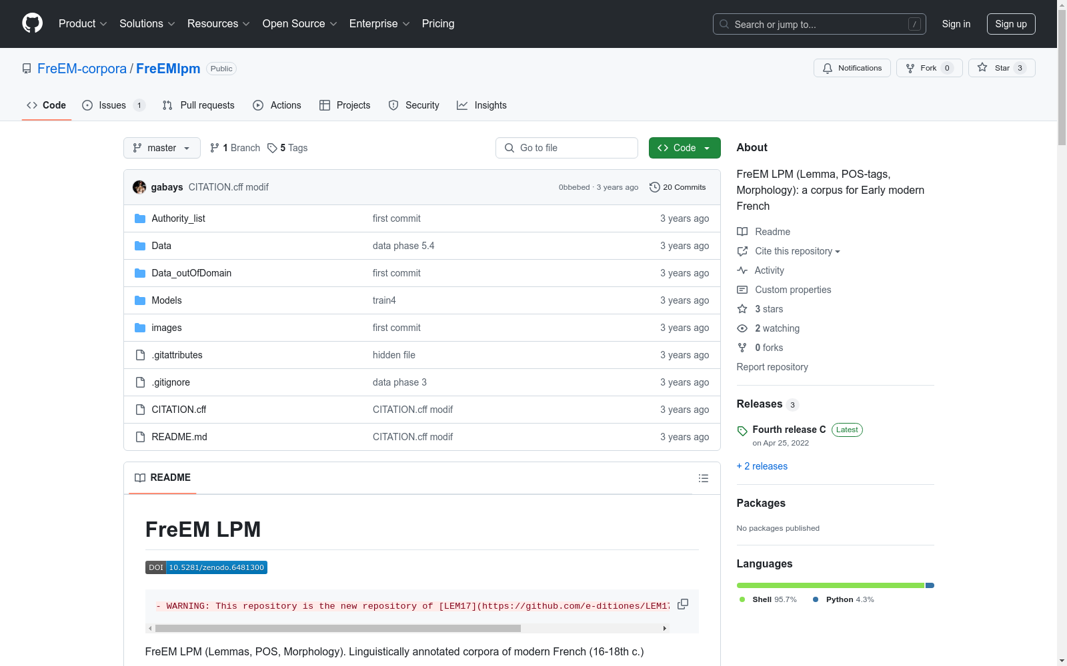The image size is (1067, 666).
Task: Expand the Resources menu
Action: coord(219,24)
